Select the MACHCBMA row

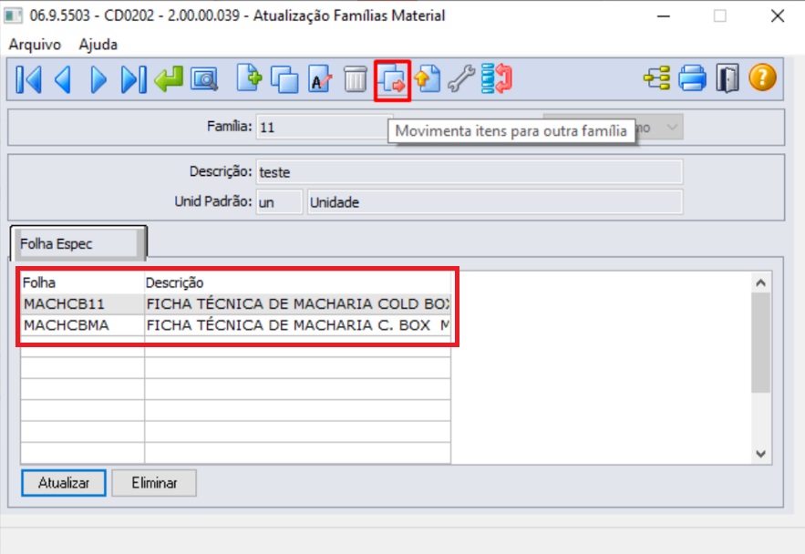tap(235, 325)
